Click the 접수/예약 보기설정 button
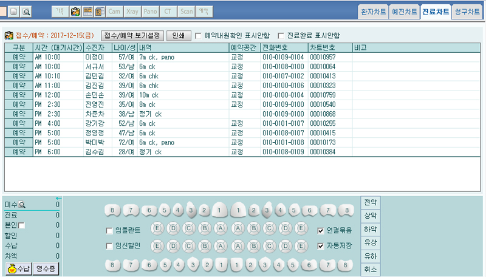Screen dimensions: 486x277 coord(132,36)
